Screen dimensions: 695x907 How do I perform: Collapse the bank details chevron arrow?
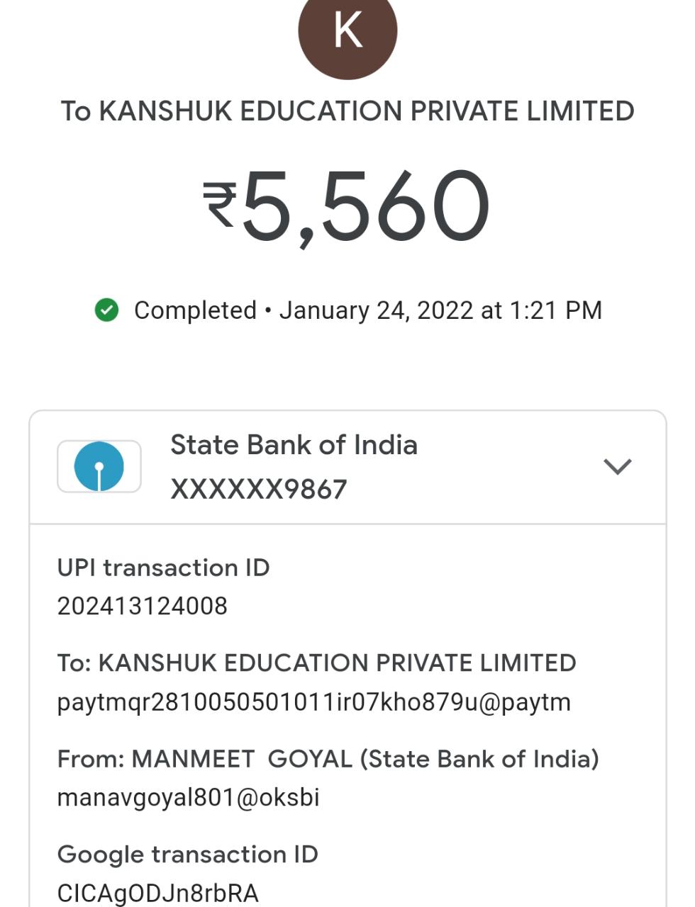click(617, 466)
